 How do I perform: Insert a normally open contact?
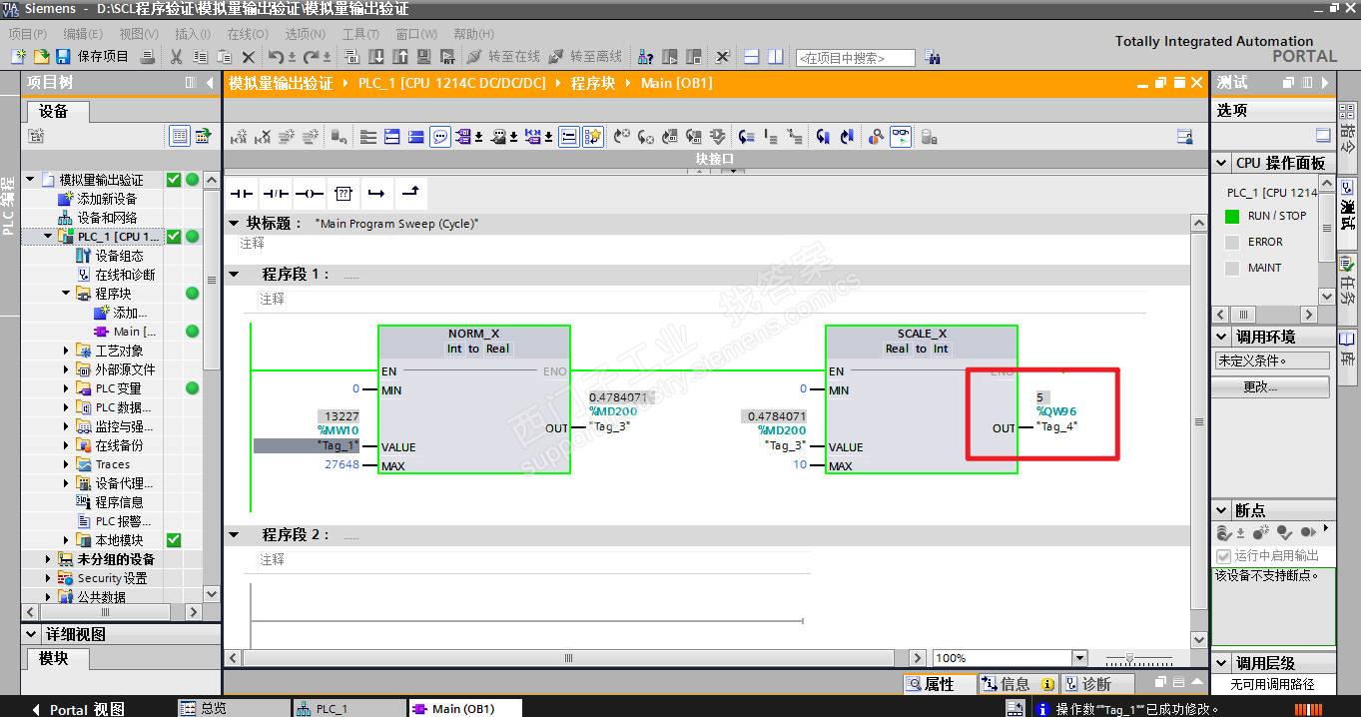click(242, 193)
